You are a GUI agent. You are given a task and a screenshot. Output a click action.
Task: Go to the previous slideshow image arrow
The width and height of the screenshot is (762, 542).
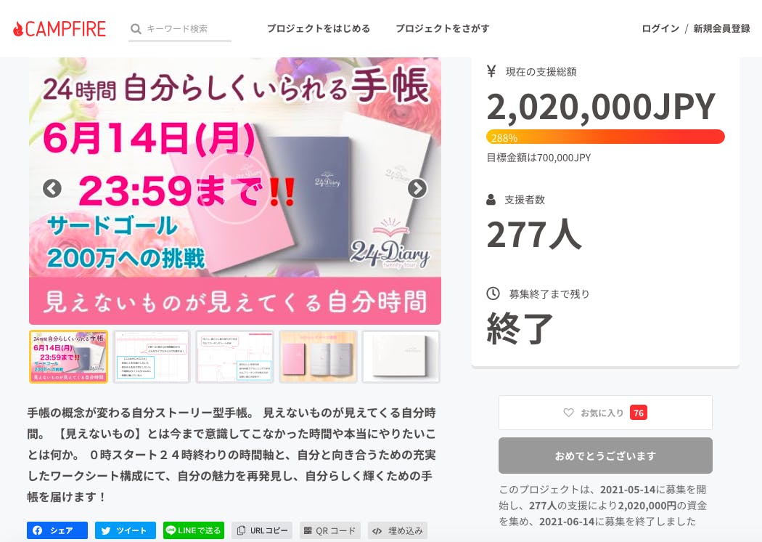[52, 188]
